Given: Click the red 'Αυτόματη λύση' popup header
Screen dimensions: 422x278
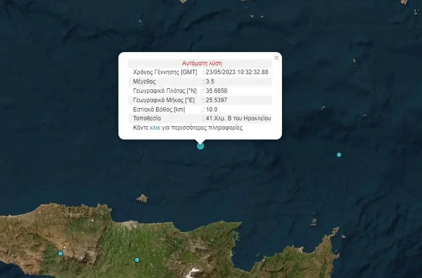Looking at the screenshot, I should pos(202,63).
